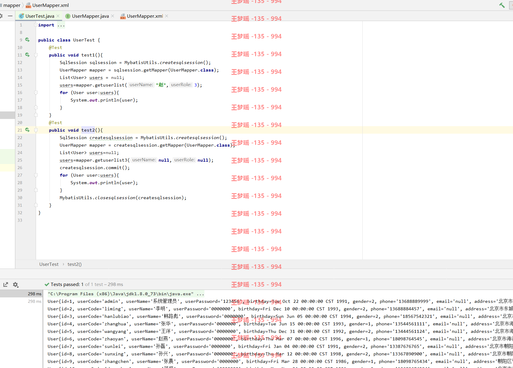Viewport: 513px width, 368px height.
Task: Collapse the for loop at line 27
Action: coord(36,175)
